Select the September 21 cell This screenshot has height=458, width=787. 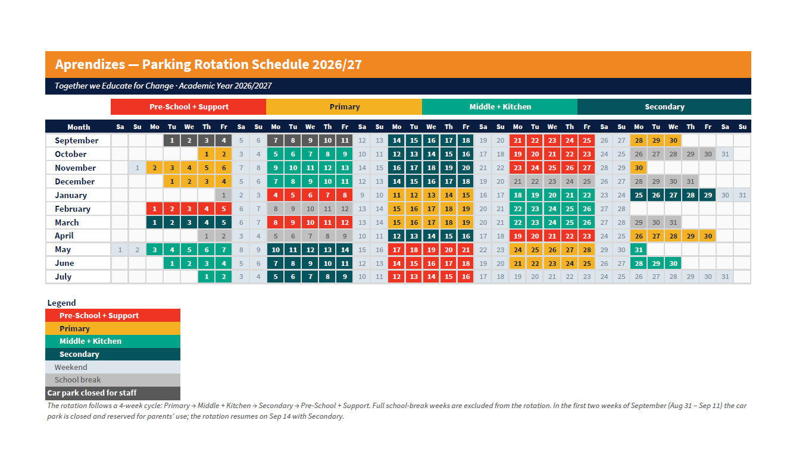coord(517,140)
